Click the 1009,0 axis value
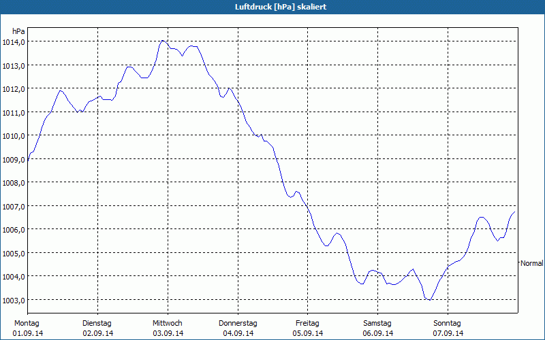 click(x=14, y=160)
